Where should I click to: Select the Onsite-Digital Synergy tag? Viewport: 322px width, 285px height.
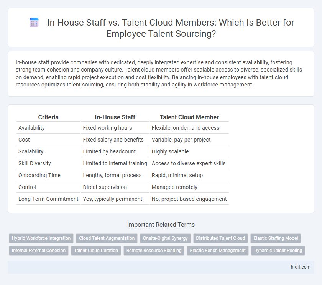[165, 238]
